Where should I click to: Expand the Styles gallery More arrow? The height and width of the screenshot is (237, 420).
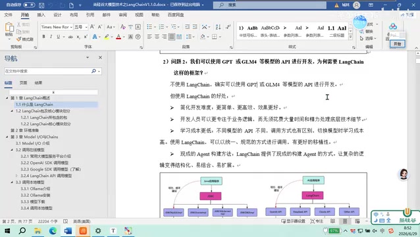[x=350, y=38]
